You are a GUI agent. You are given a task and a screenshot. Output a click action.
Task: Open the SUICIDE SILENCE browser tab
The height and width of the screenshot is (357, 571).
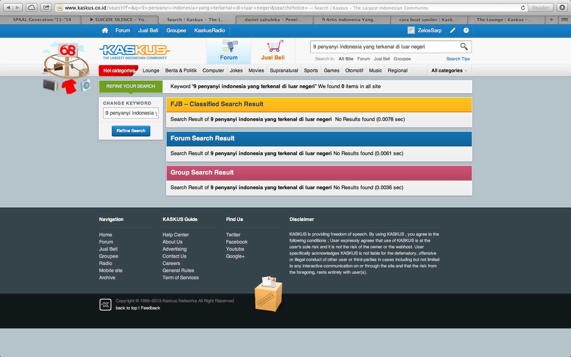click(120, 20)
